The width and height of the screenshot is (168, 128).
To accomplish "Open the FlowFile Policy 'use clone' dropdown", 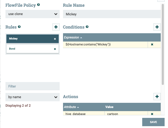I will click(33, 14).
